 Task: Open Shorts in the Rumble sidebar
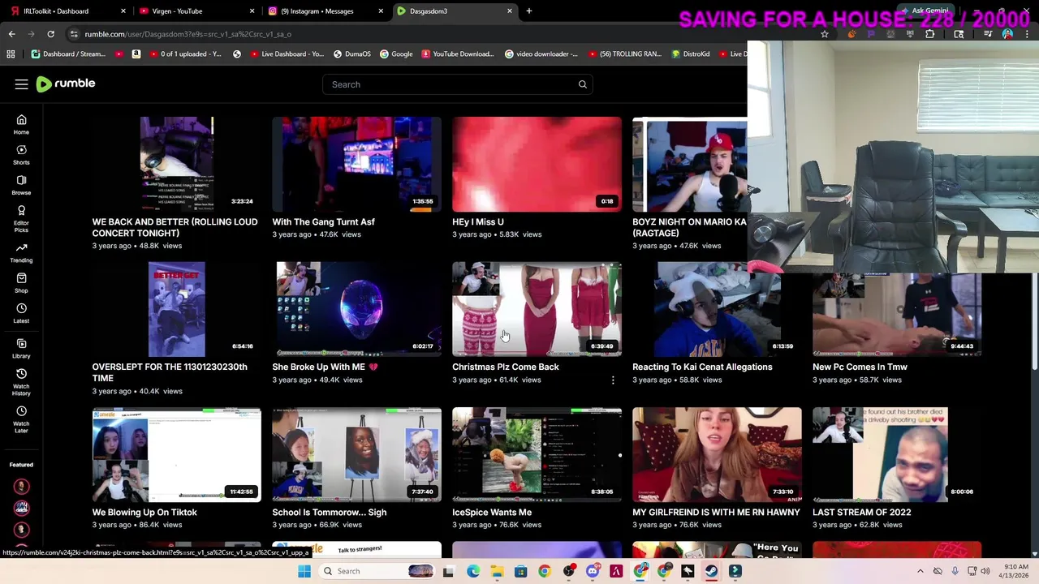pos(21,155)
